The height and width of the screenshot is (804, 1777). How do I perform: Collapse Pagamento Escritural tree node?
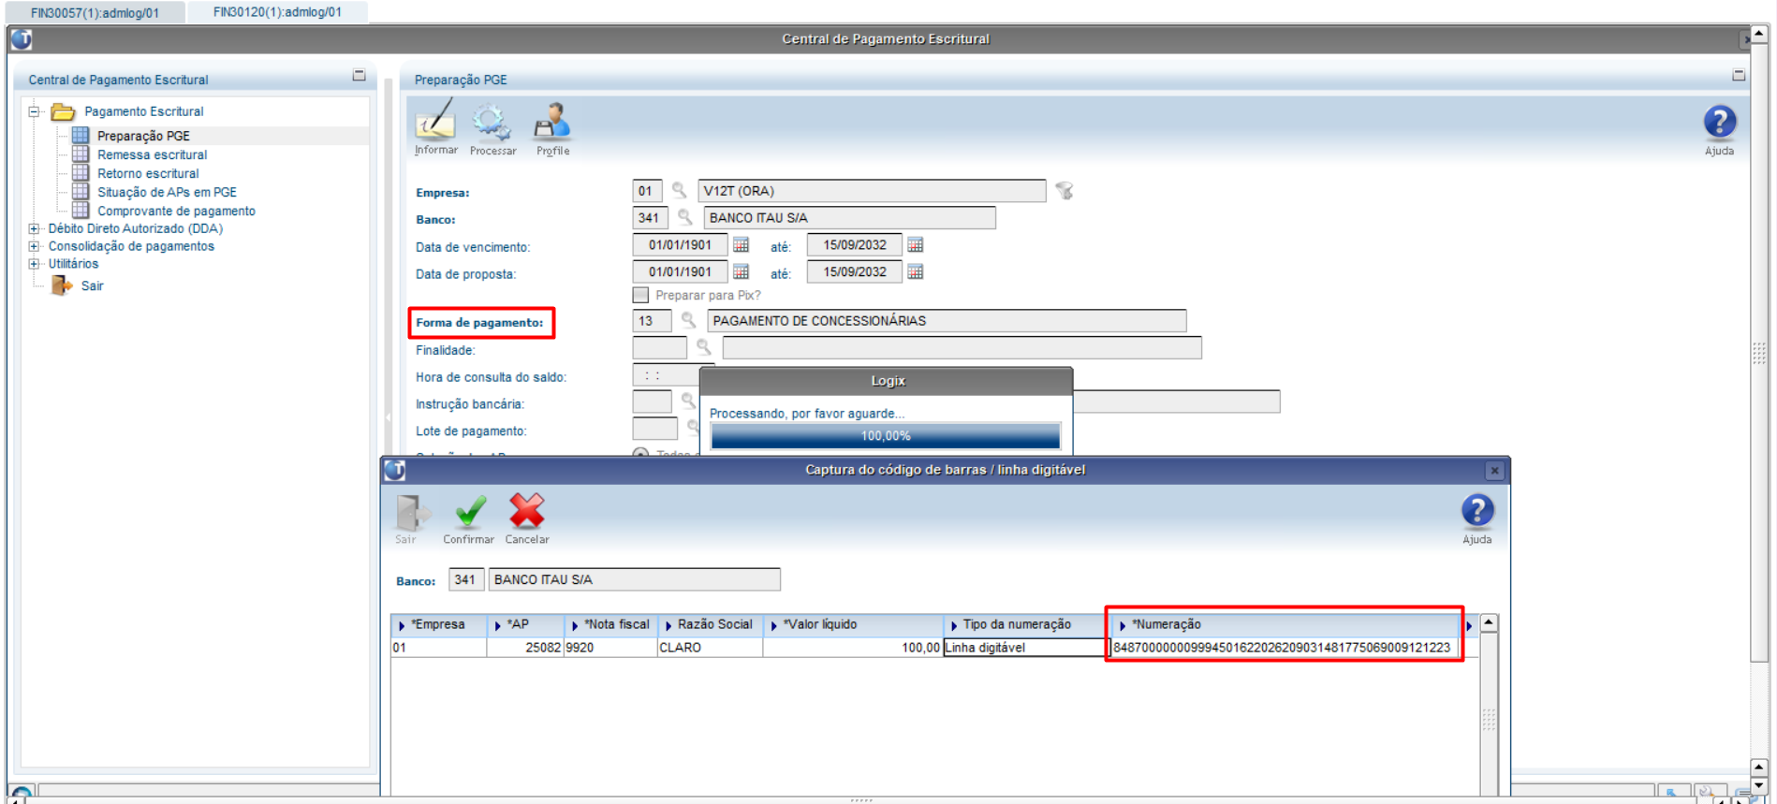(x=35, y=111)
